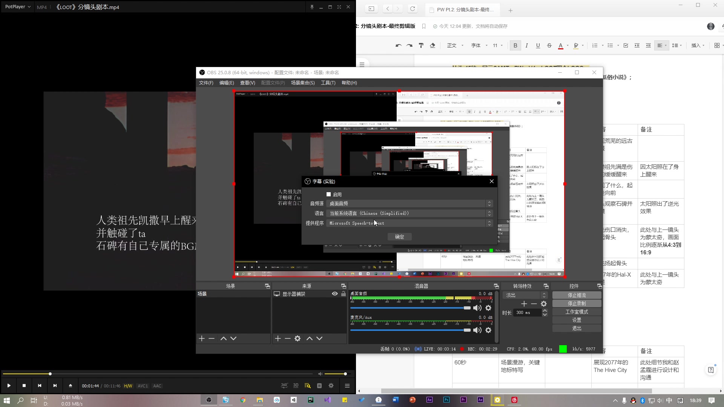This screenshot has height=407, width=724.
Task: Toggle bold in document editor toolbar
Action: [515, 46]
